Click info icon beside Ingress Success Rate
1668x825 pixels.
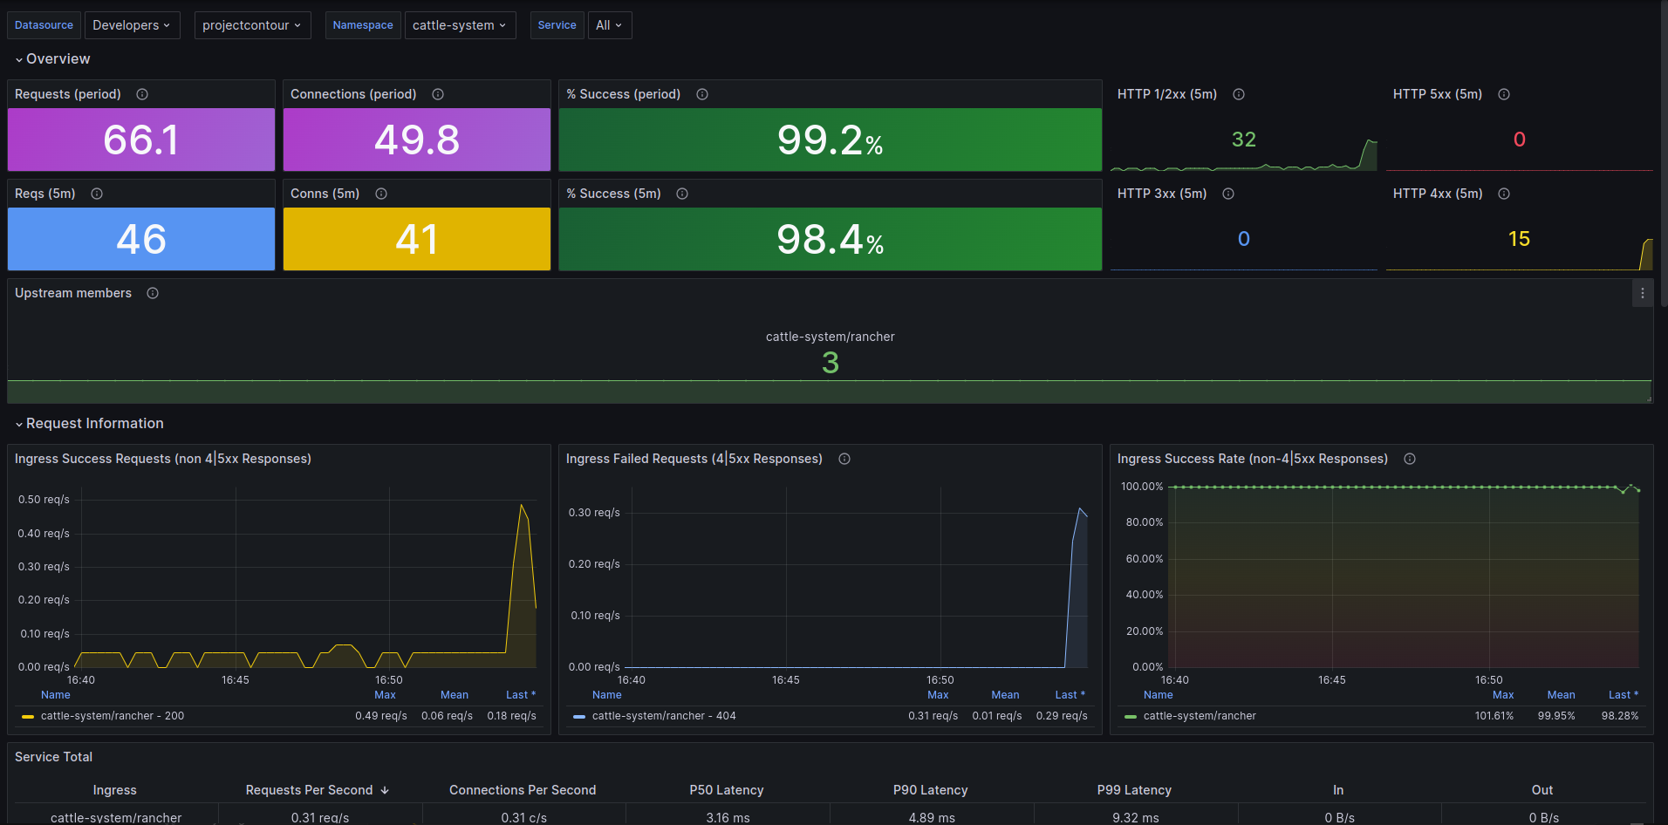point(1410,459)
